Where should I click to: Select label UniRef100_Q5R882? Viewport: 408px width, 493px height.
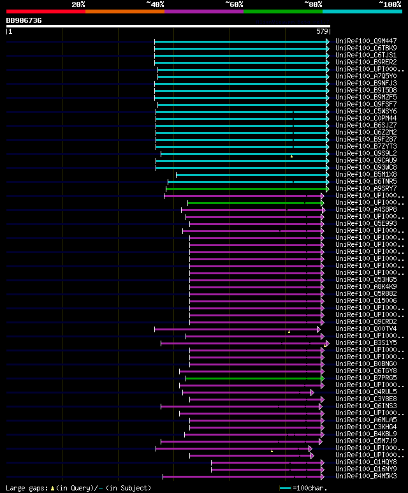point(366,293)
